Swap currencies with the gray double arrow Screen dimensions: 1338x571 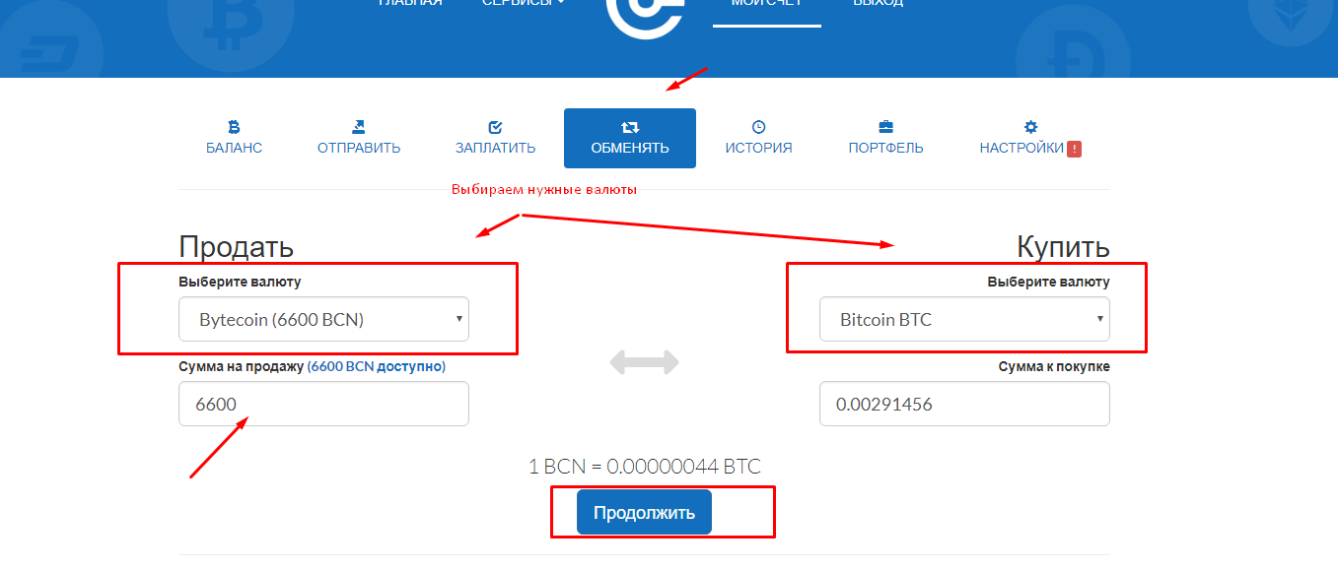pyautogui.click(x=645, y=362)
